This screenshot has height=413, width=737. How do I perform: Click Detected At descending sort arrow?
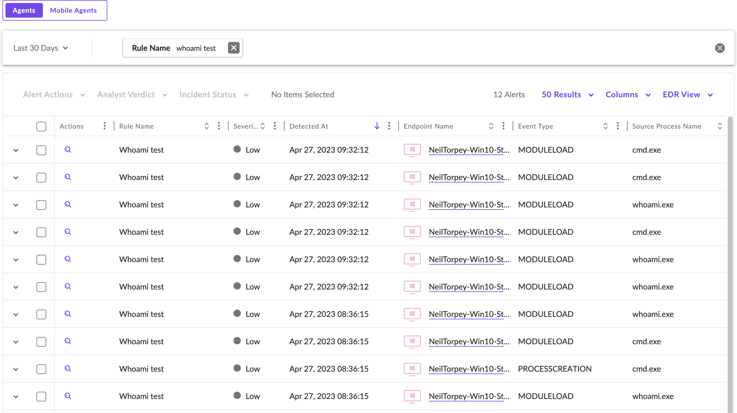point(377,126)
